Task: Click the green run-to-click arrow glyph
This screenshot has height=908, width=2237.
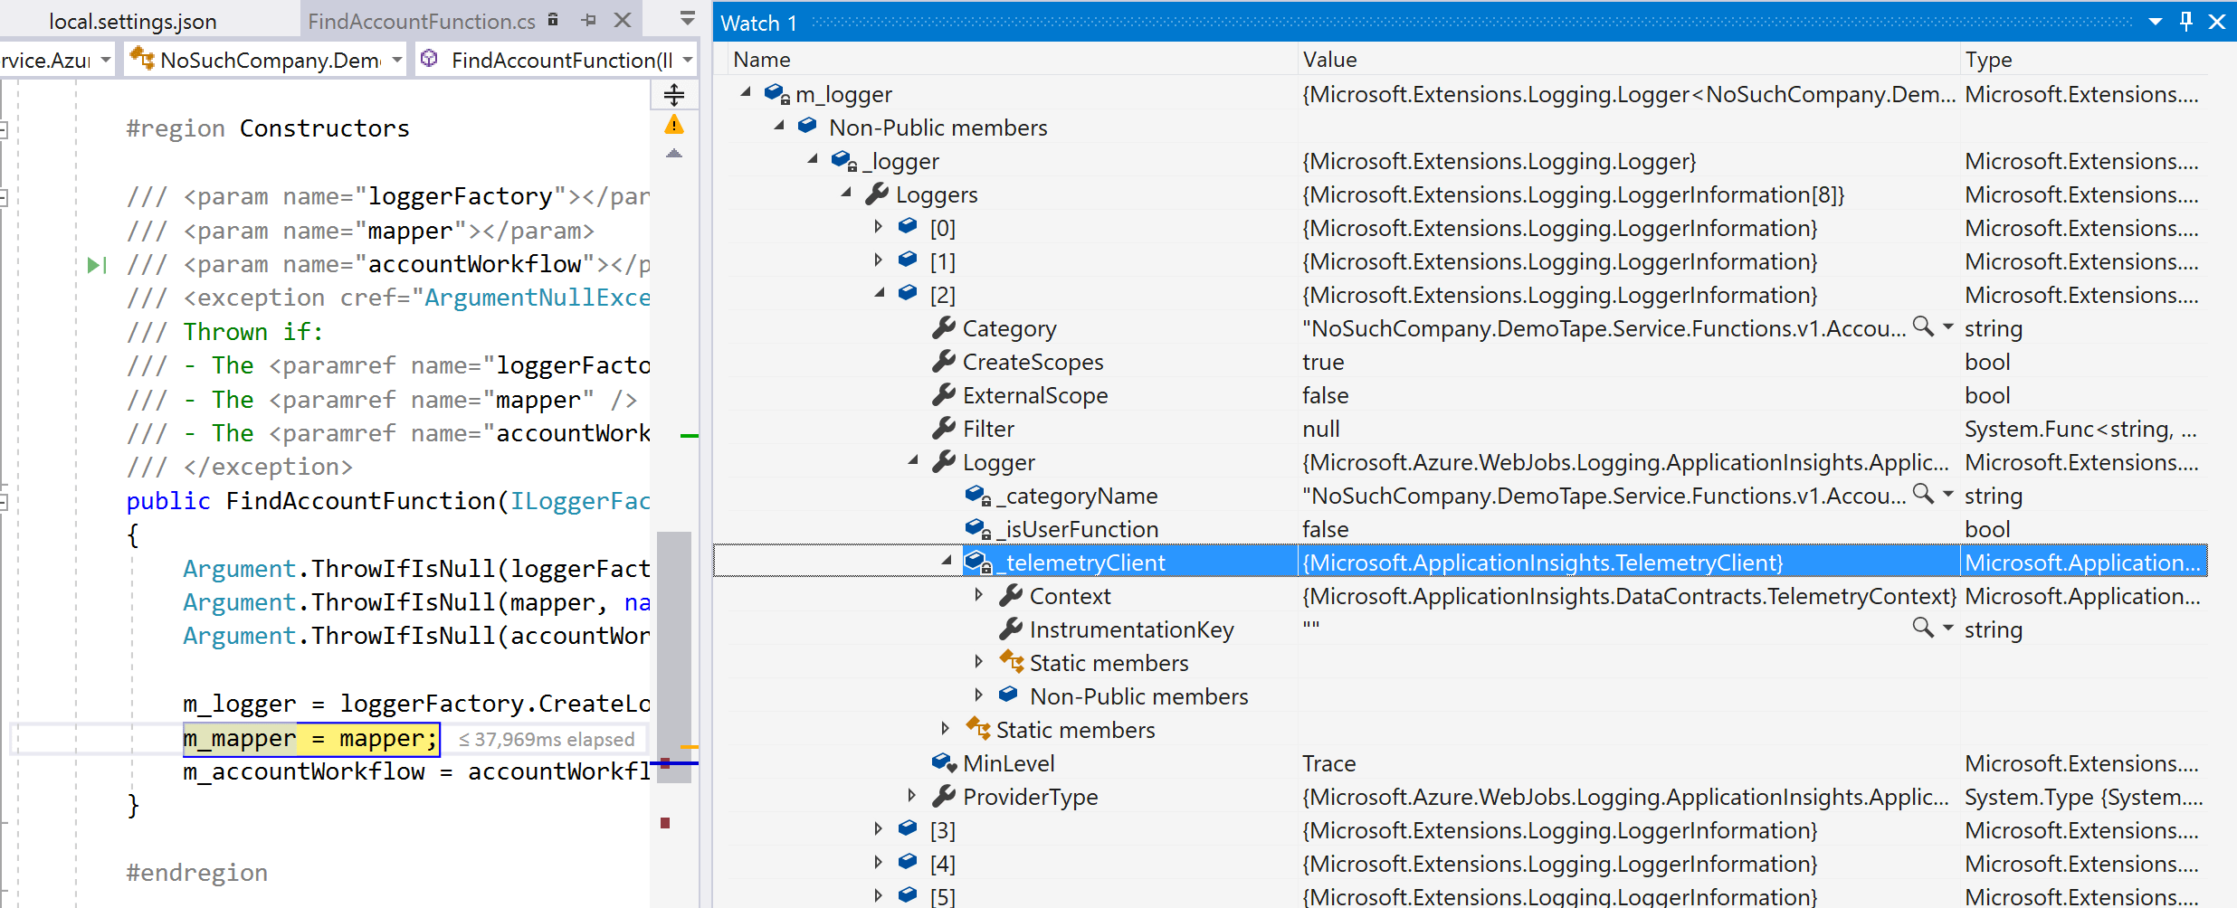Action: tap(97, 265)
